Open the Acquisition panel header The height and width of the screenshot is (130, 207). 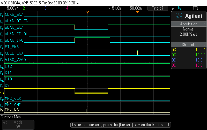tap(189, 24)
